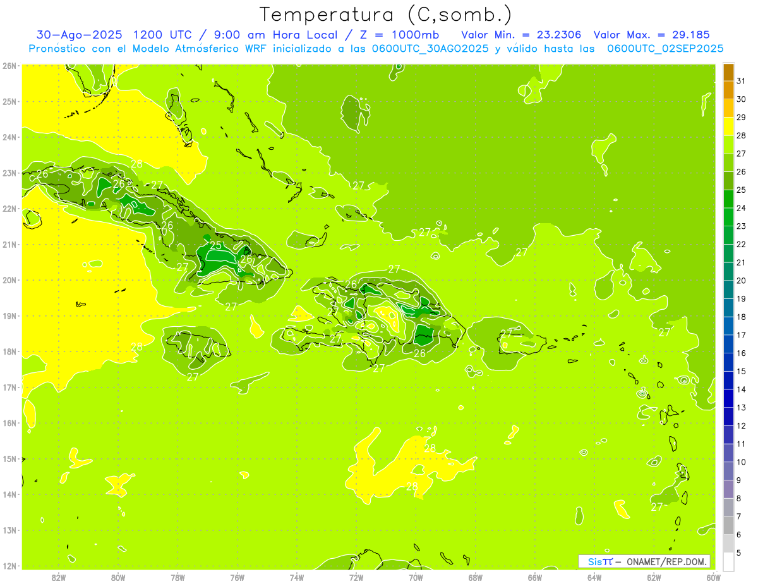Screen dimensions: 758x586
Task: Click the 12N latitude label
Action: point(9,566)
